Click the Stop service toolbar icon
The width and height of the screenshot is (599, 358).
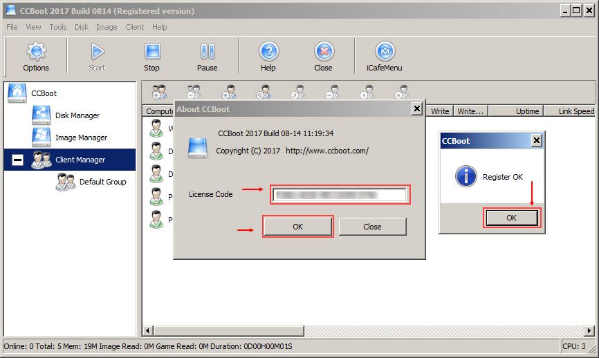pyautogui.click(x=152, y=57)
